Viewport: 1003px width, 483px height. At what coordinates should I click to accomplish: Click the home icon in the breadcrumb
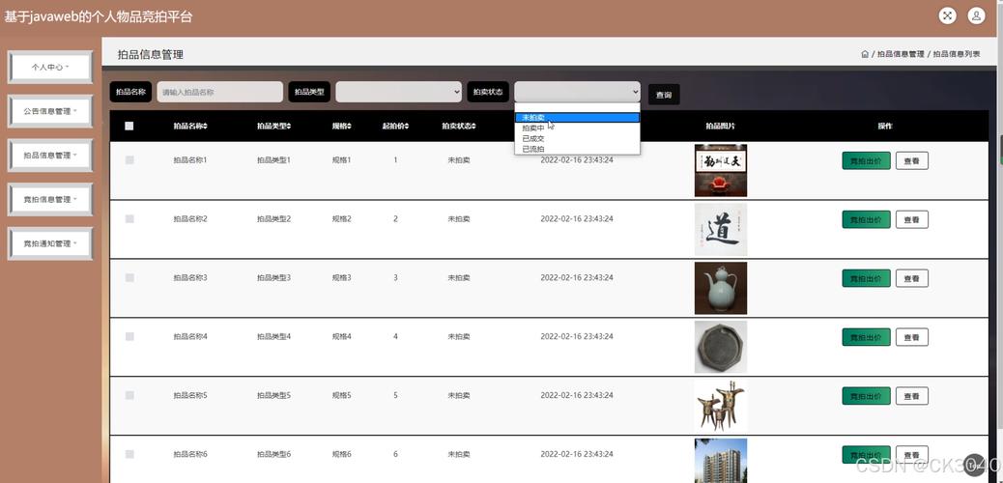865,54
